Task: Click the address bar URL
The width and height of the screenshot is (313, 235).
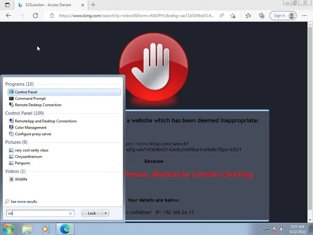Action: pos(136,16)
